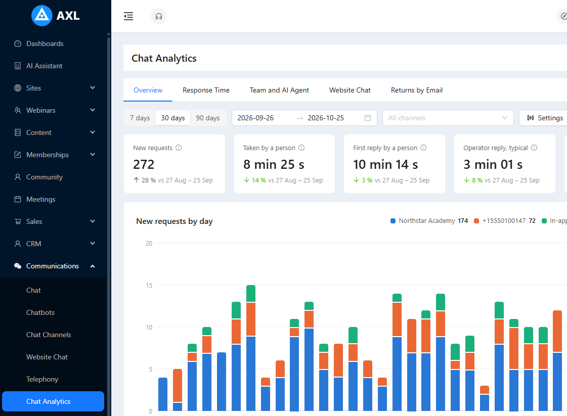The image size is (567, 416).
Task: Expand the Content menu chevron
Action: point(93,132)
